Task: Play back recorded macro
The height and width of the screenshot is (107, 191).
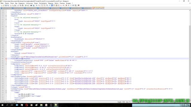Action: [x=71, y=5]
